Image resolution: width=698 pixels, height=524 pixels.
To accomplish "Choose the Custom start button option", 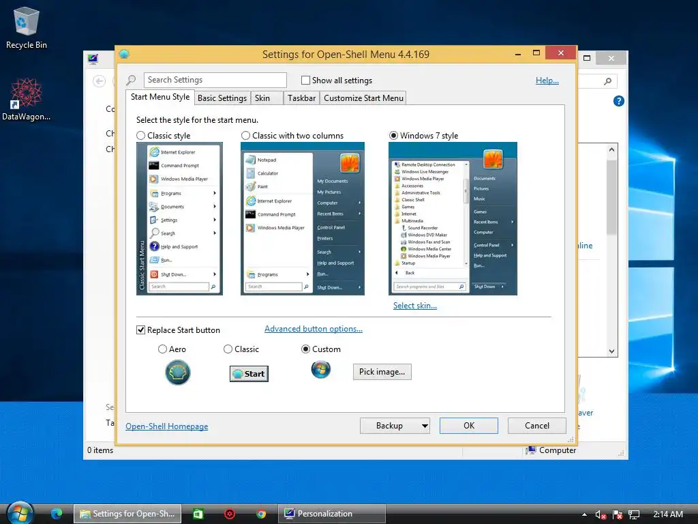I will pos(305,349).
